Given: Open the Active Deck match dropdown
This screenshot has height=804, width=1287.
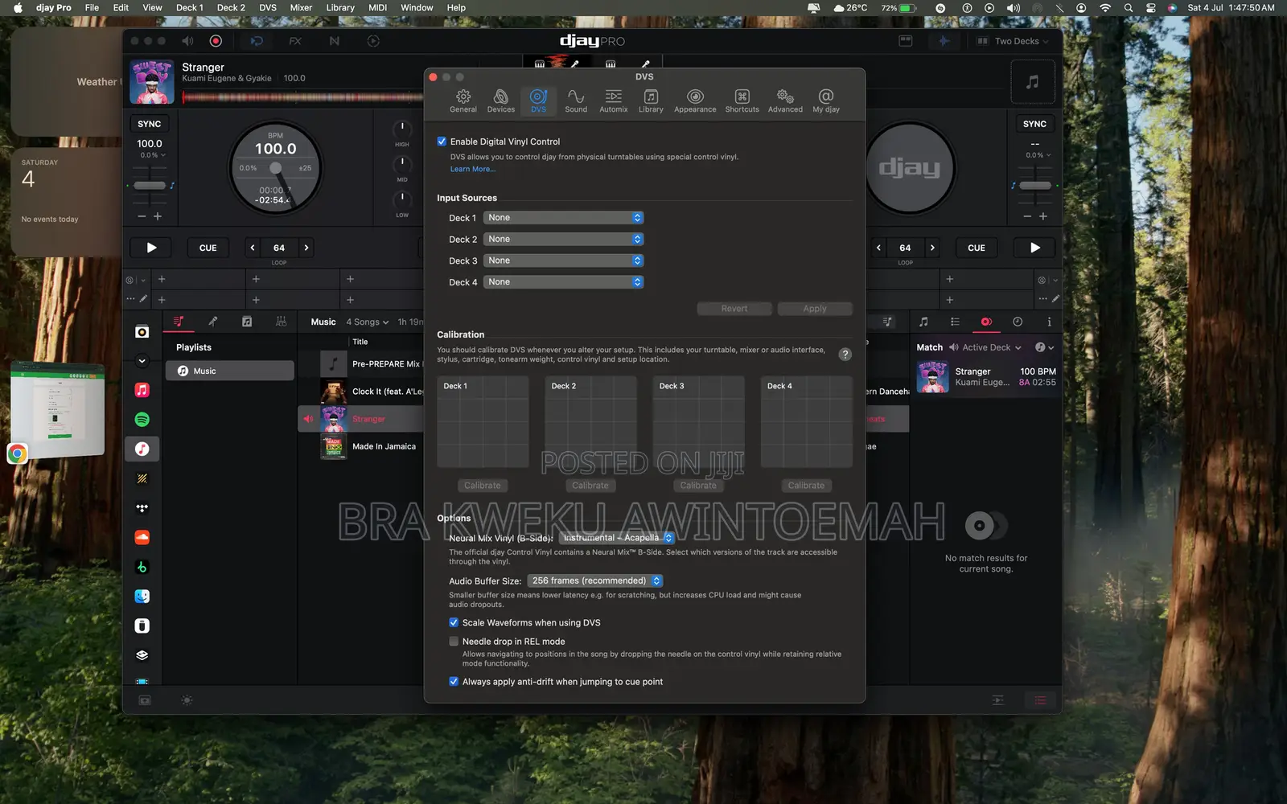Looking at the screenshot, I should click(985, 347).
